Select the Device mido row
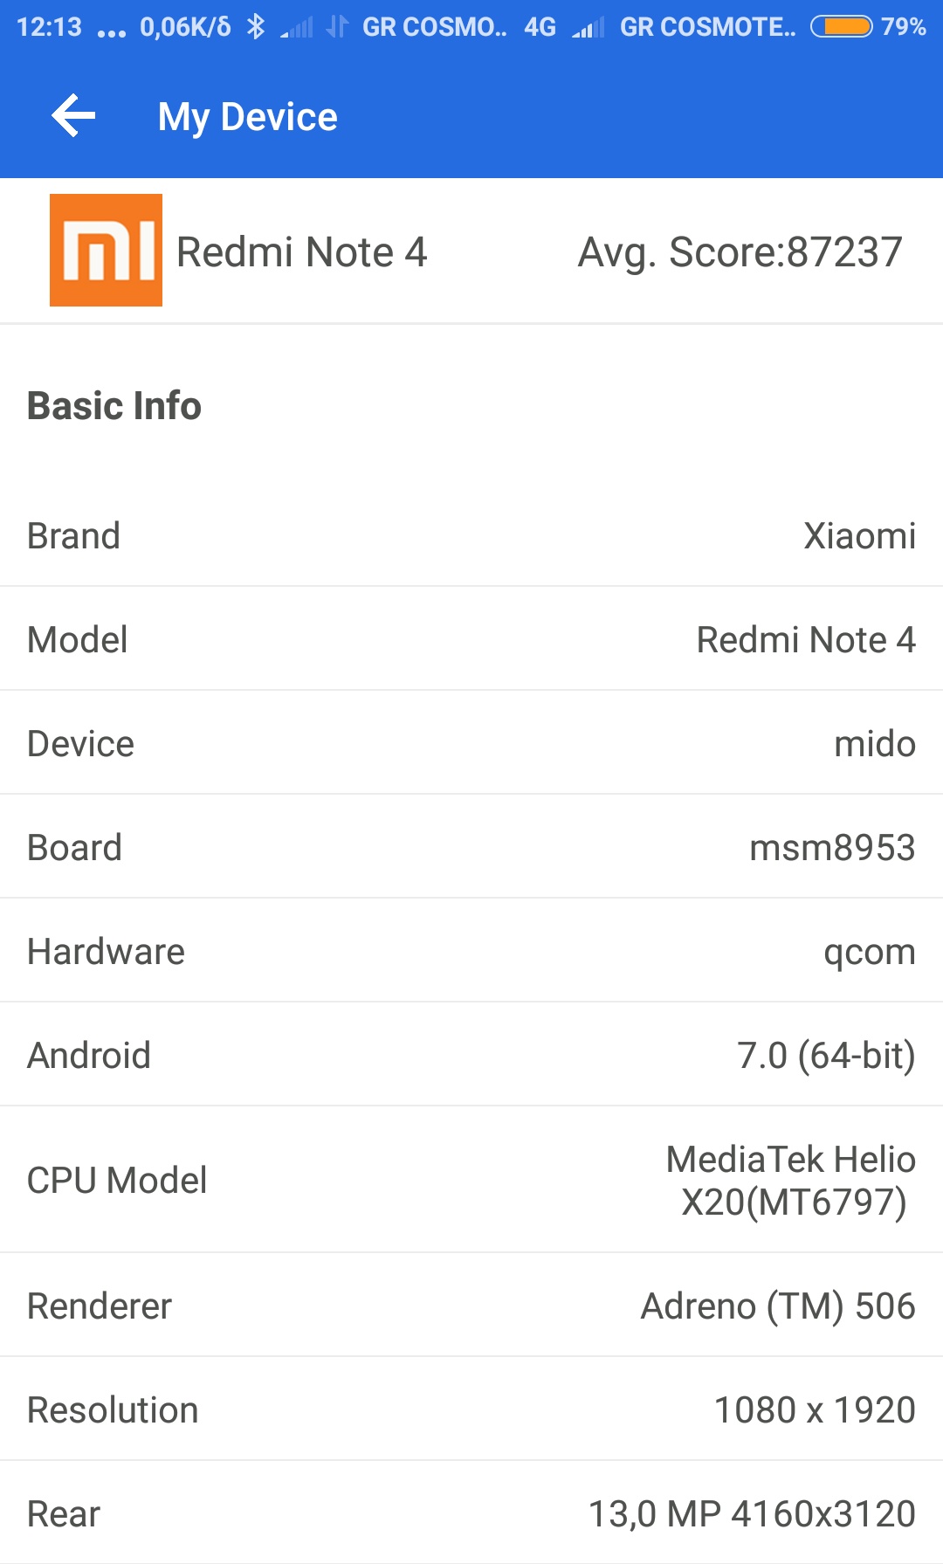Viewport: 943px width, 1564px height. pyautogui.click(x=471, y=743)
